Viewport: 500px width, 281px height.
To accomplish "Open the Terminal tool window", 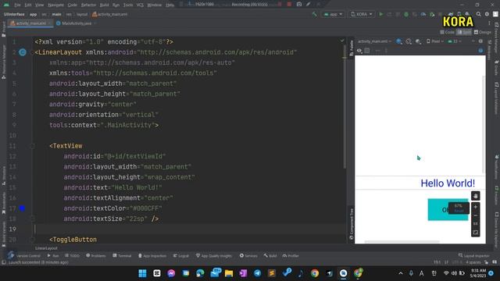I will (122, 255).
